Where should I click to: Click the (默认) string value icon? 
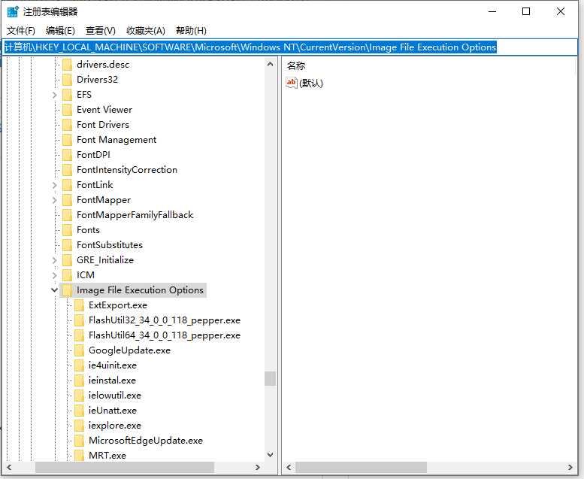coord(292,83)
